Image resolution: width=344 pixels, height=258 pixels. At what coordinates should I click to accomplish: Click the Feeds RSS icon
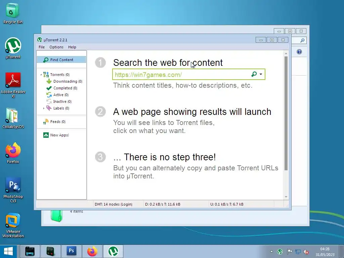point(46,122)
